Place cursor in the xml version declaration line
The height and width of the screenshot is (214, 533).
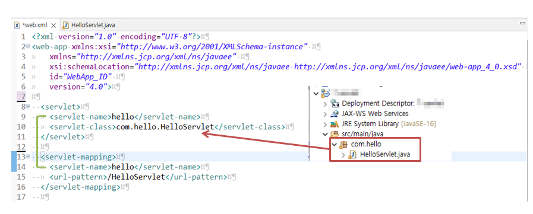coord(116,36)
